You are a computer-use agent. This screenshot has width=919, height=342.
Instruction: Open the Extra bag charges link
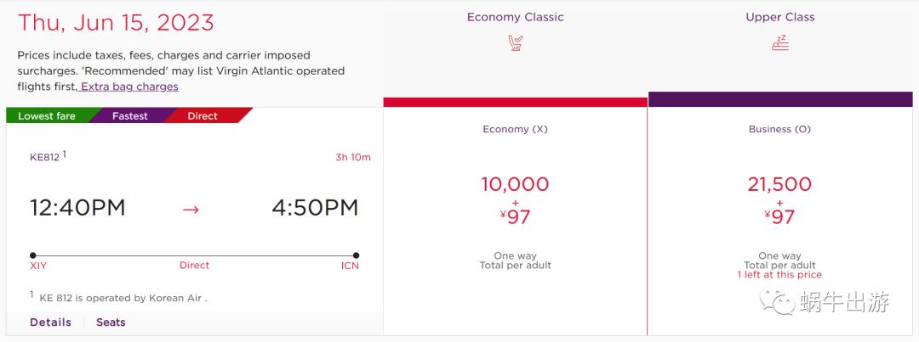tap(129, 87)
